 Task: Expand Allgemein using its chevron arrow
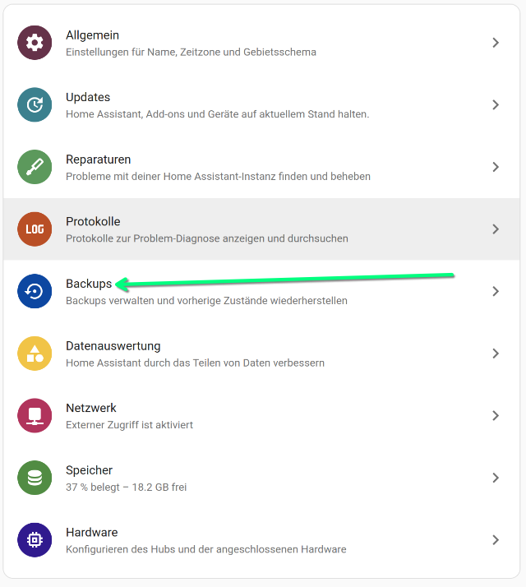496,43
